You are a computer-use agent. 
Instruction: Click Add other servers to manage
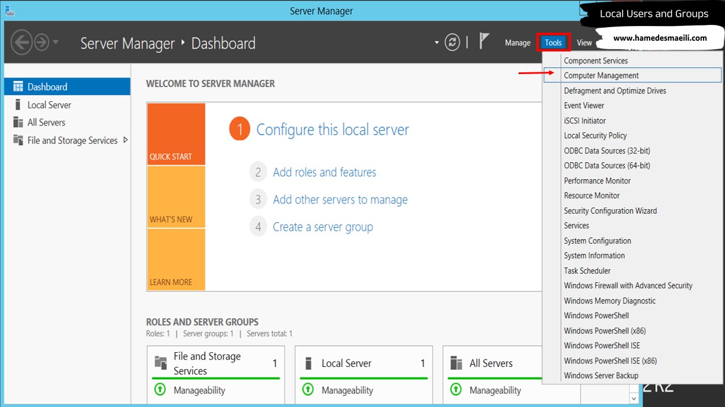(340, 200)
